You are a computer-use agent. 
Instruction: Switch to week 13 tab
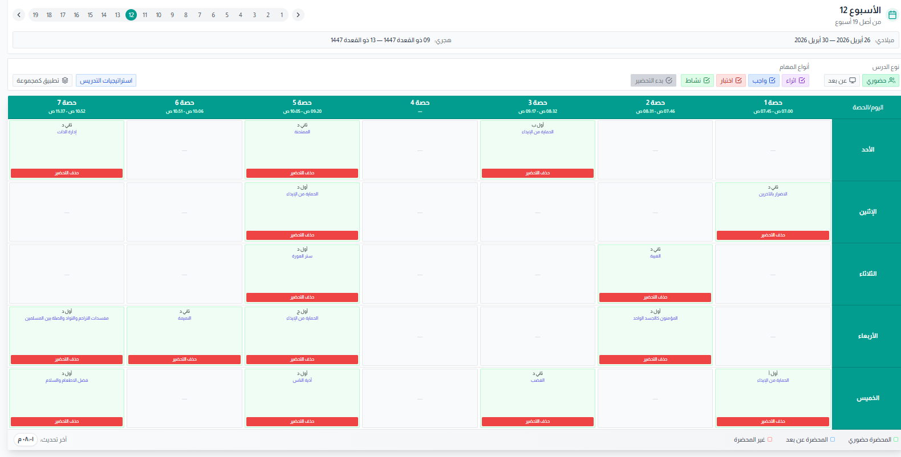tap(117, 15)
